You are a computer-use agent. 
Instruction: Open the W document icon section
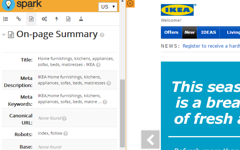68,19
